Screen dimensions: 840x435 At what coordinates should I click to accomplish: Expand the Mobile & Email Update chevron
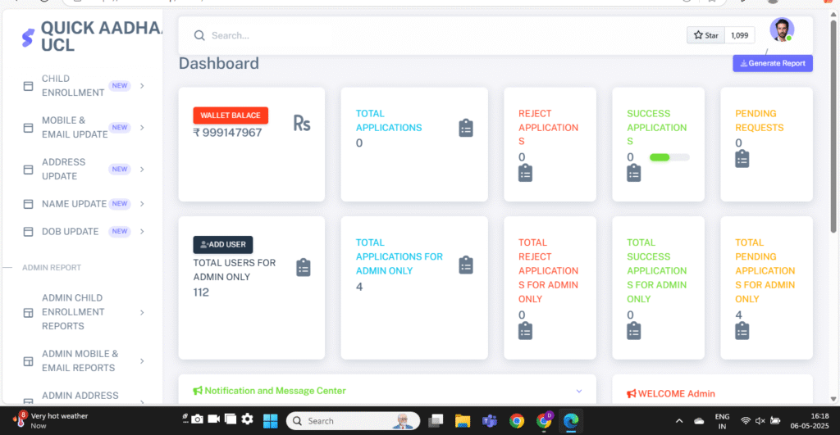point(142,127)
